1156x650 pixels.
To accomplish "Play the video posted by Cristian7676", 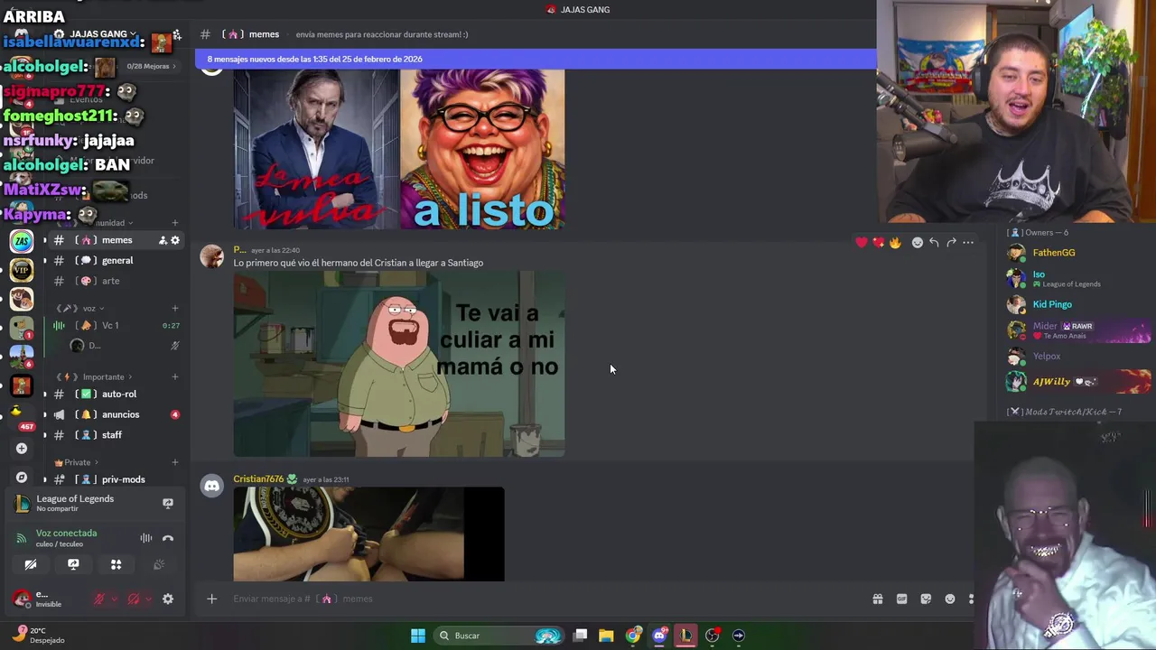I will 368,534.
